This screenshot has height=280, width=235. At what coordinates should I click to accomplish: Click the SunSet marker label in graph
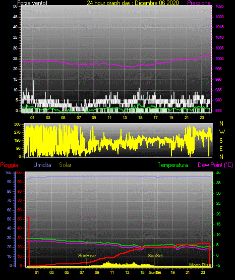(155, 256)
